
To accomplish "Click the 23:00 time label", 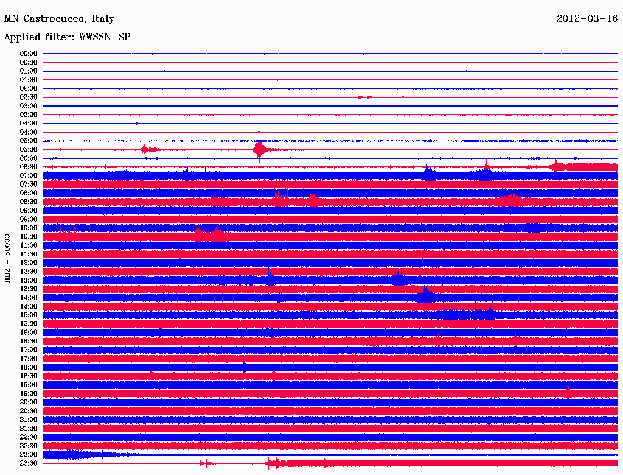I will point(29,455).
